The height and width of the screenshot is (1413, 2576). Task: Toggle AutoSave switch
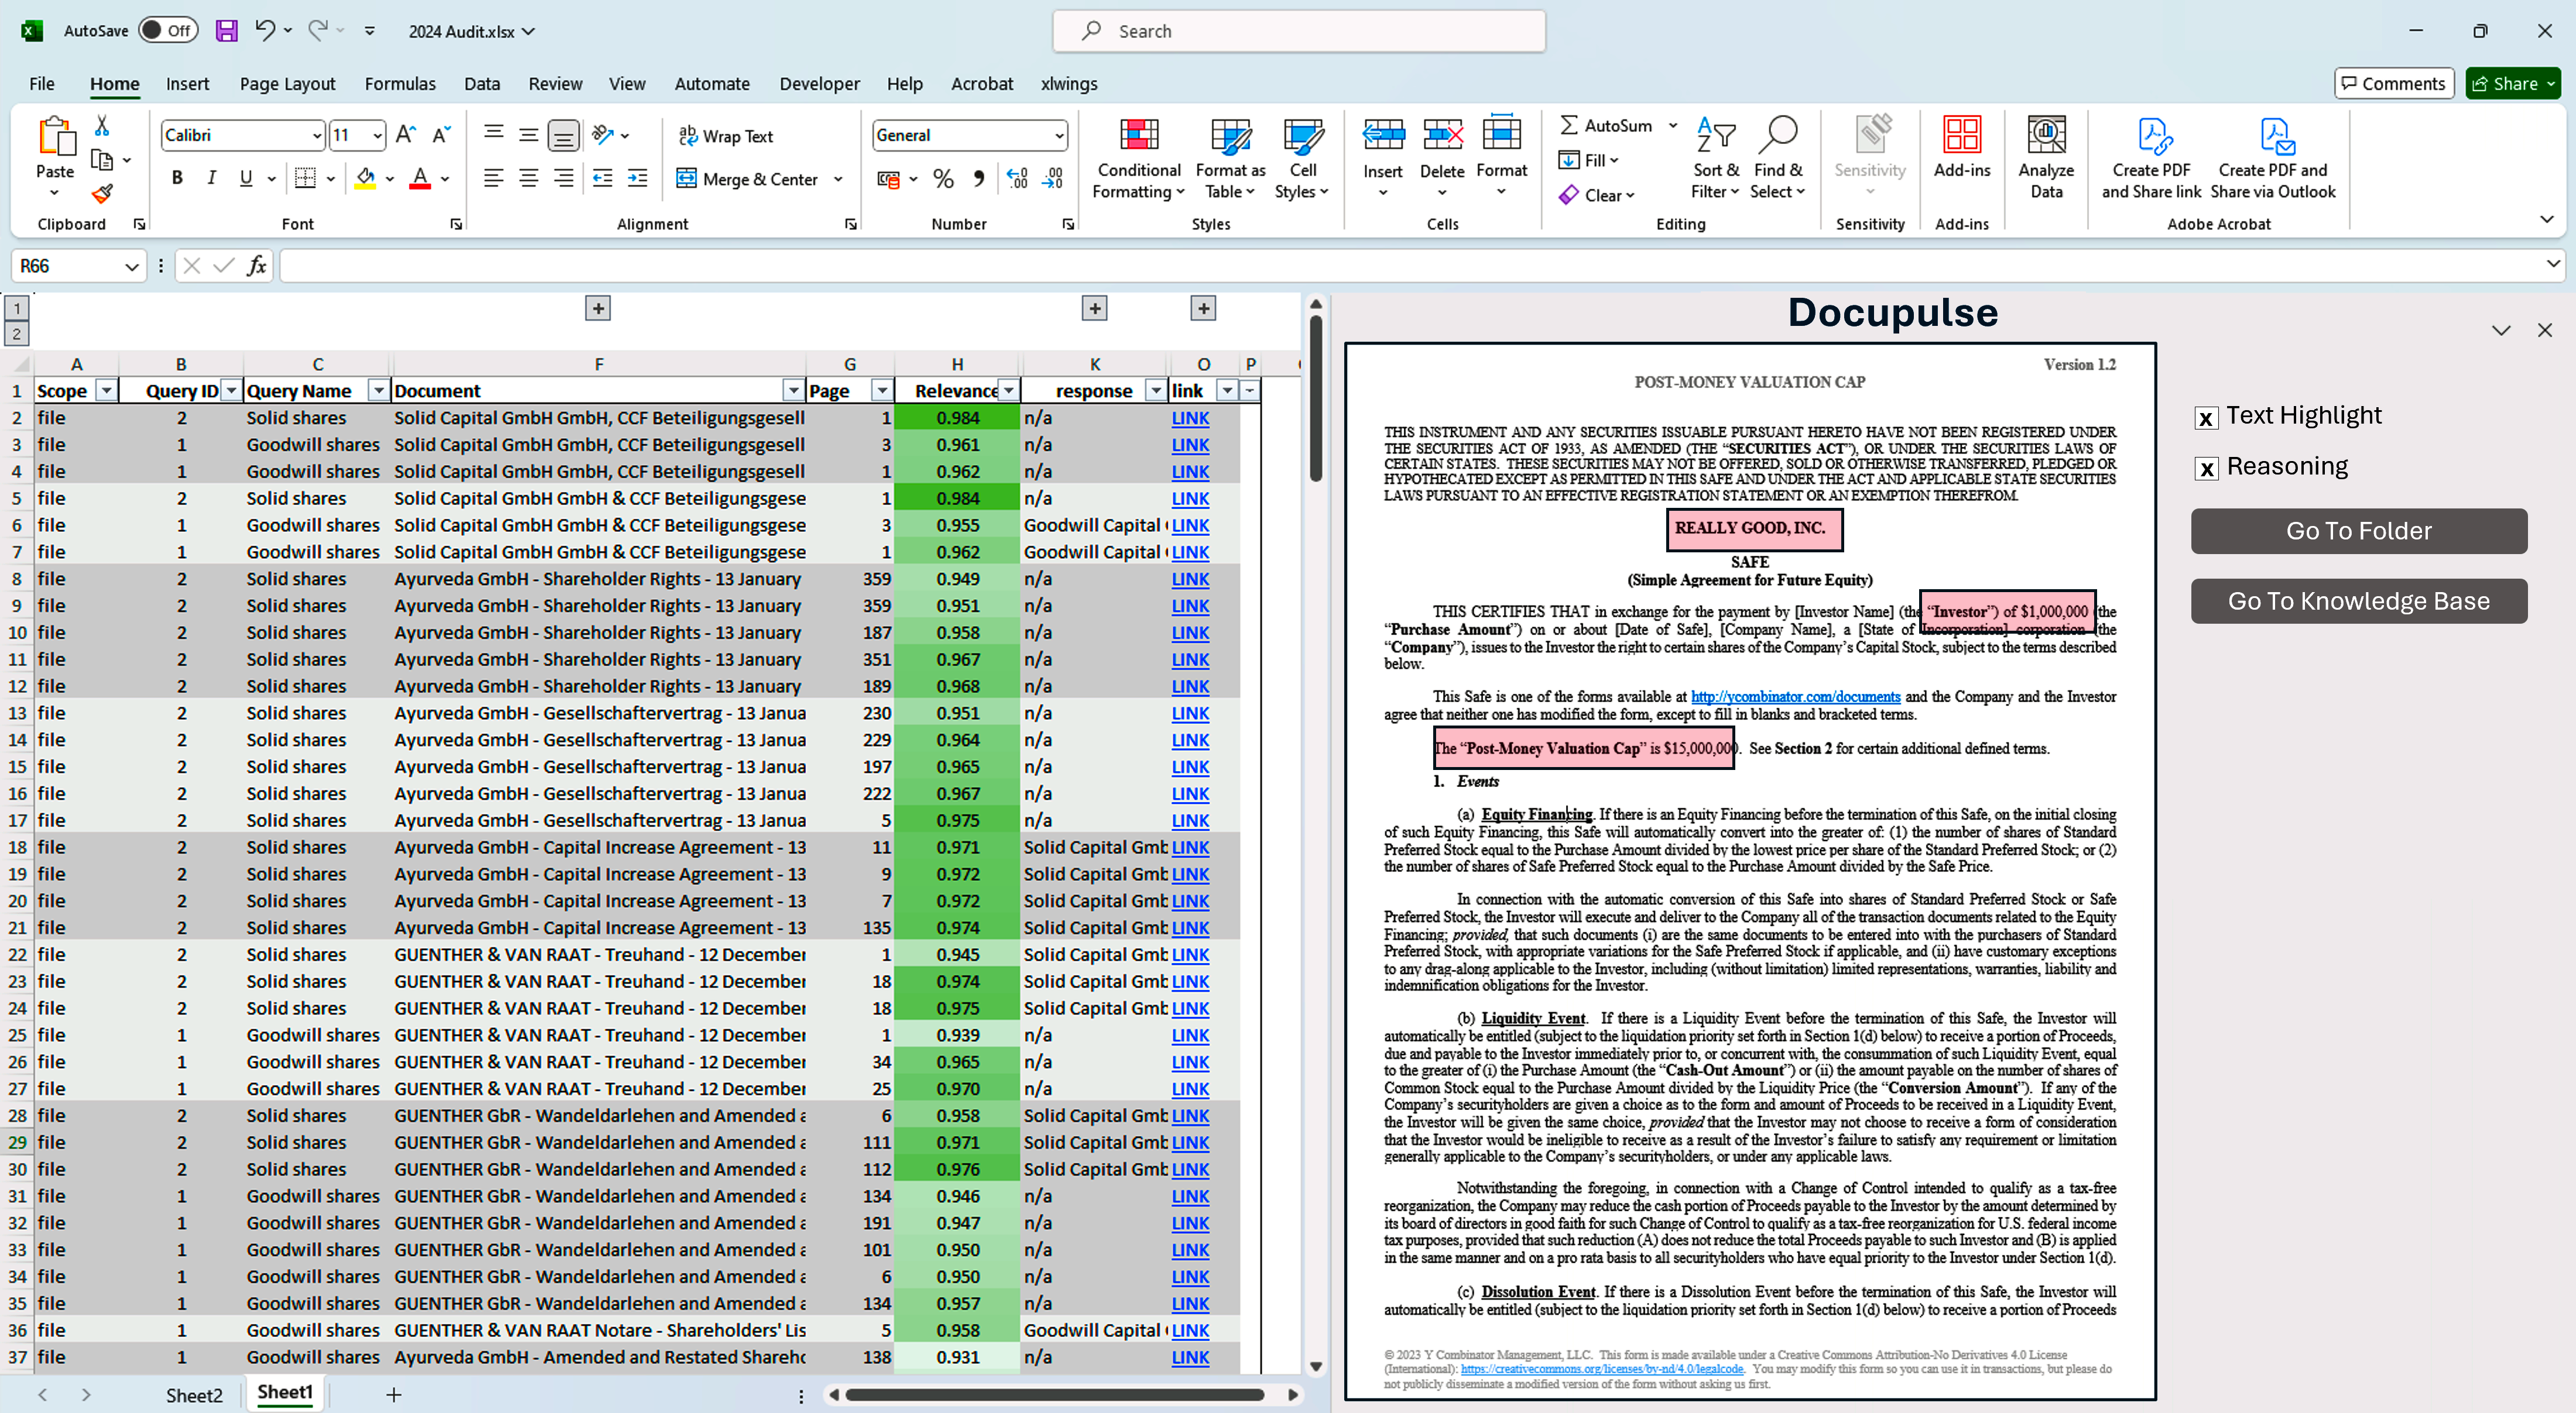point(167,31)
